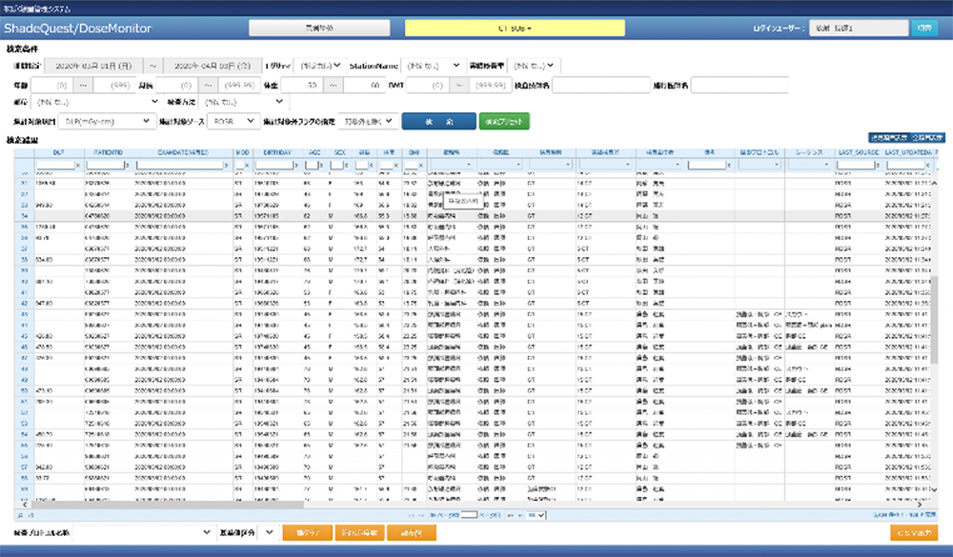Sort by the BIRTHDAY column header

pos(277,152)
